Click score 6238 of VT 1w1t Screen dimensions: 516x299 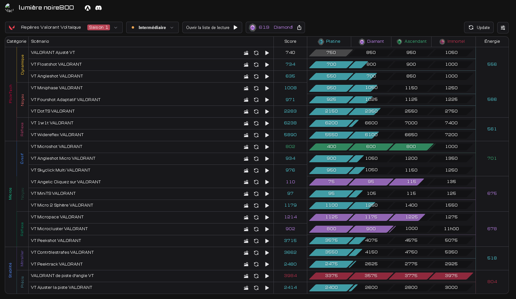(x=290, y=123)
